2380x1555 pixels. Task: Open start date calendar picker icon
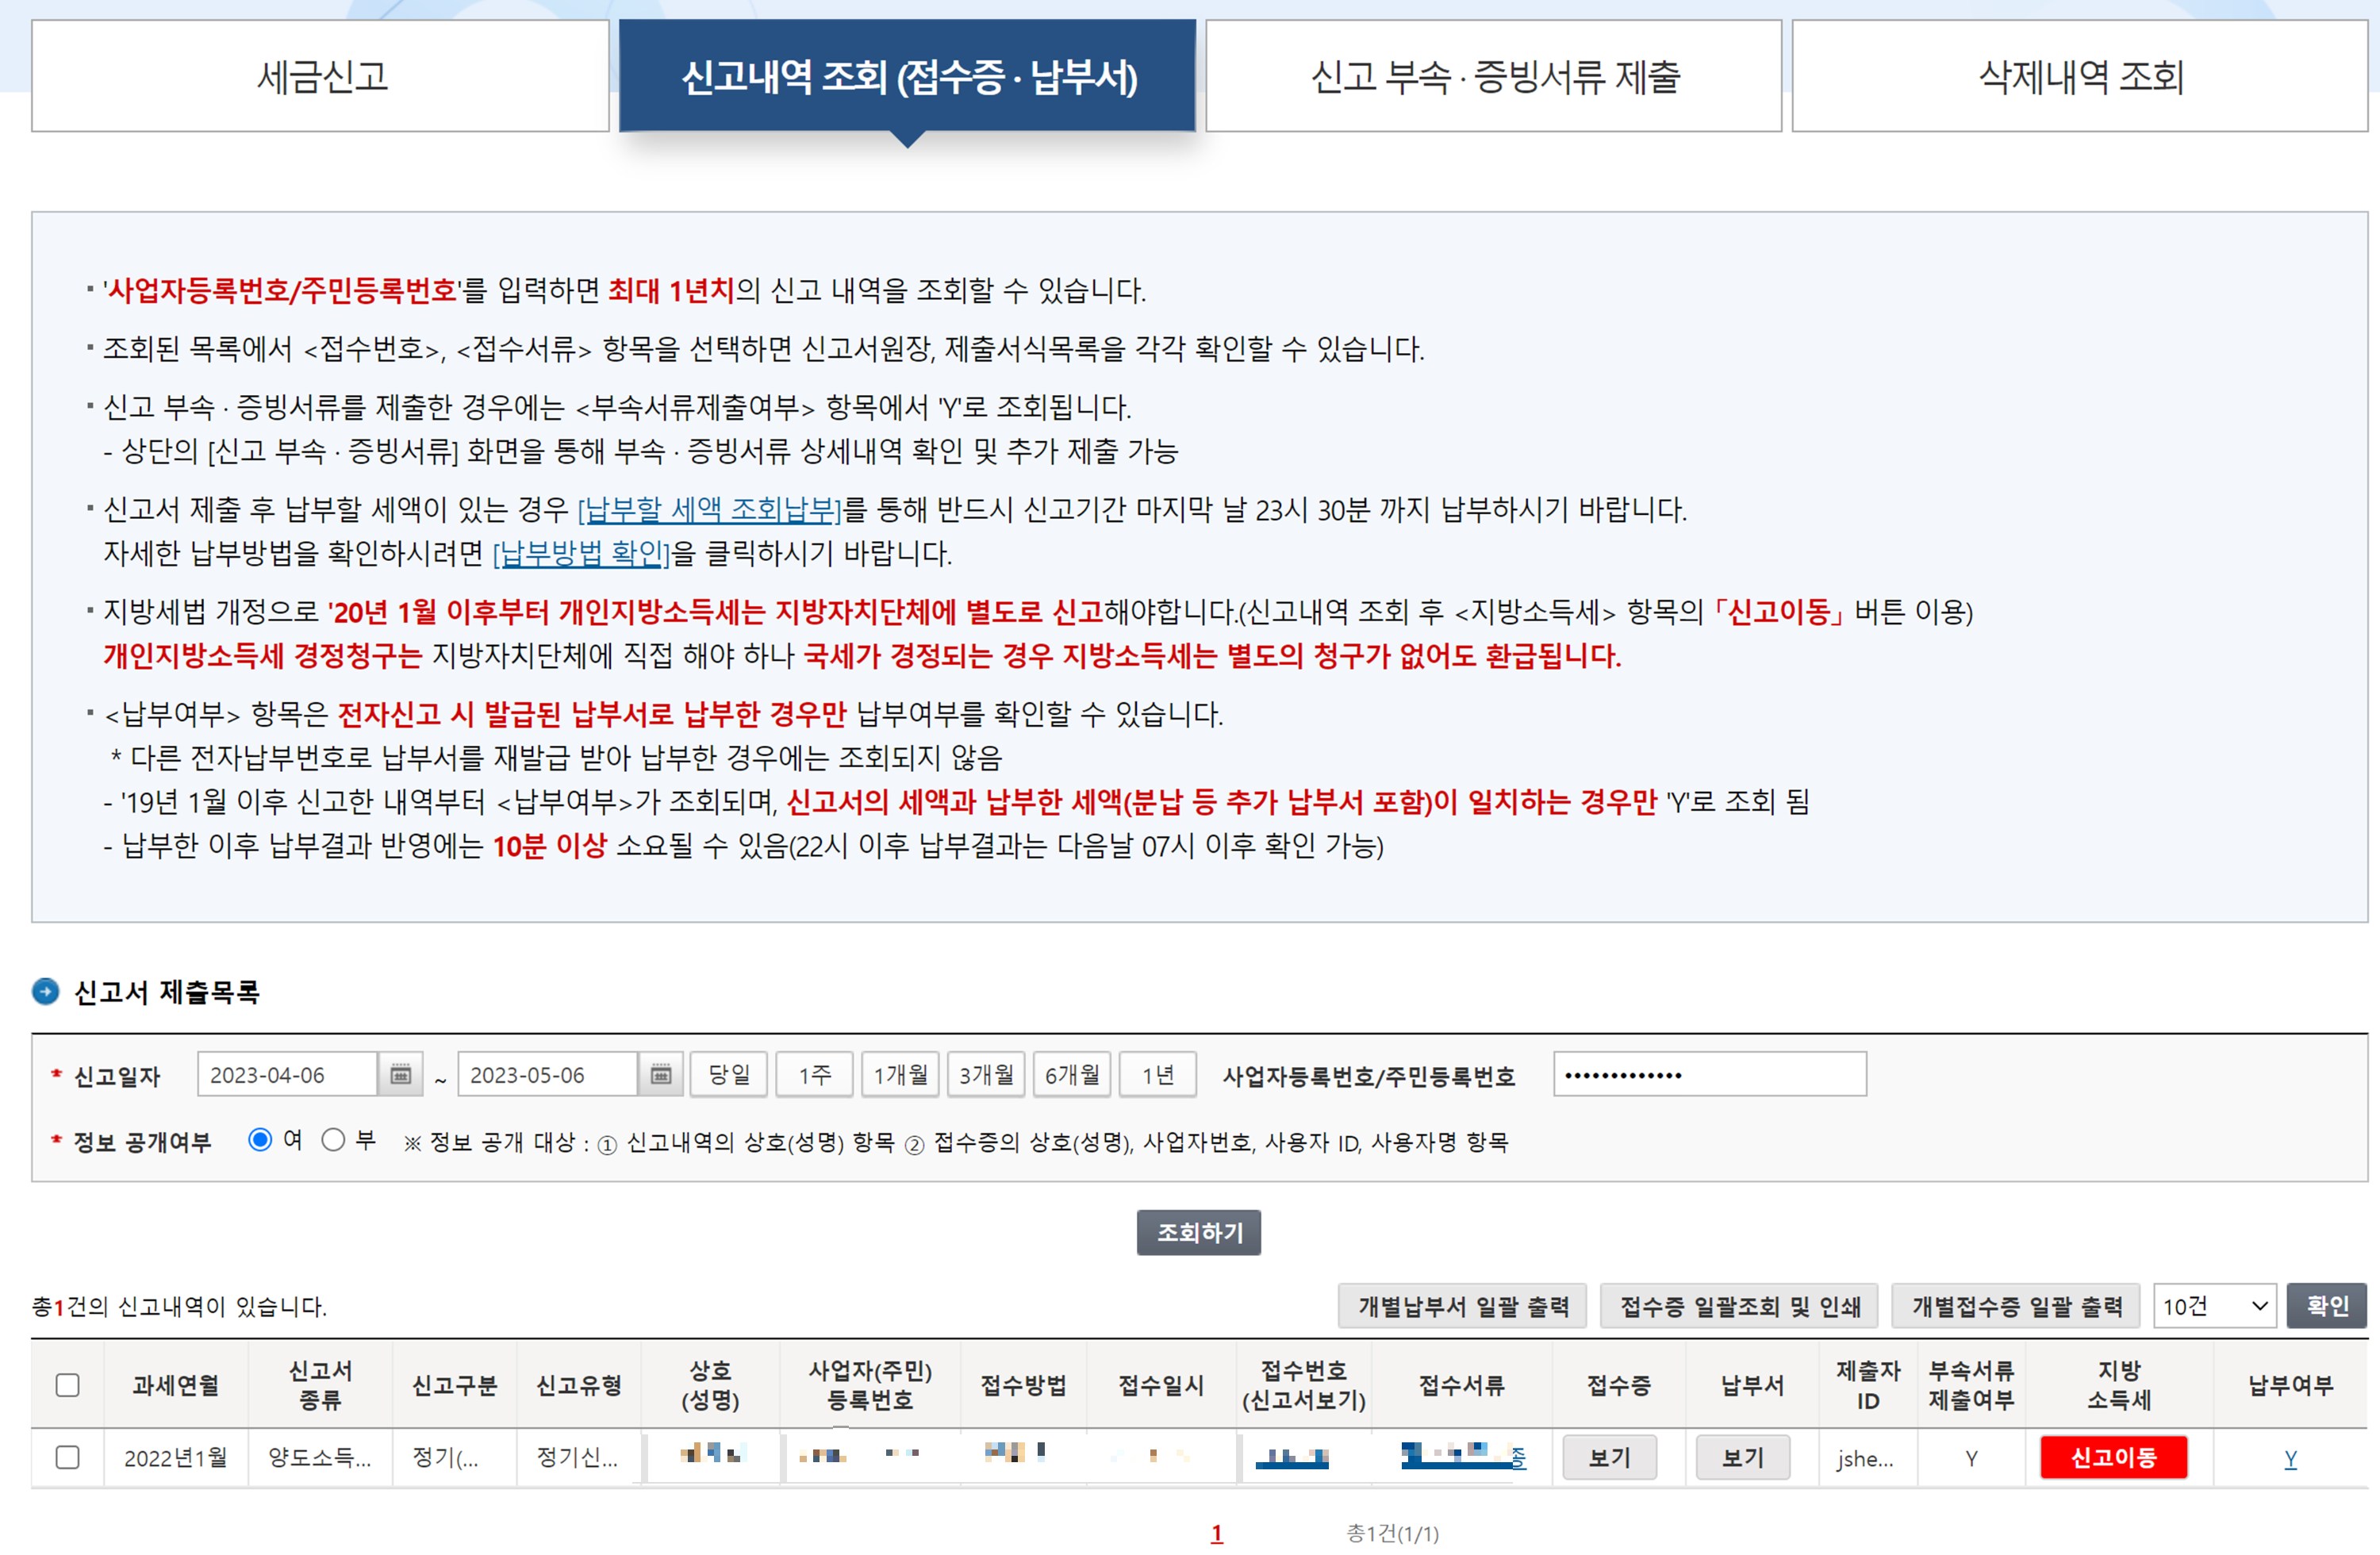pyautogui.click(x=400, y=1074)
